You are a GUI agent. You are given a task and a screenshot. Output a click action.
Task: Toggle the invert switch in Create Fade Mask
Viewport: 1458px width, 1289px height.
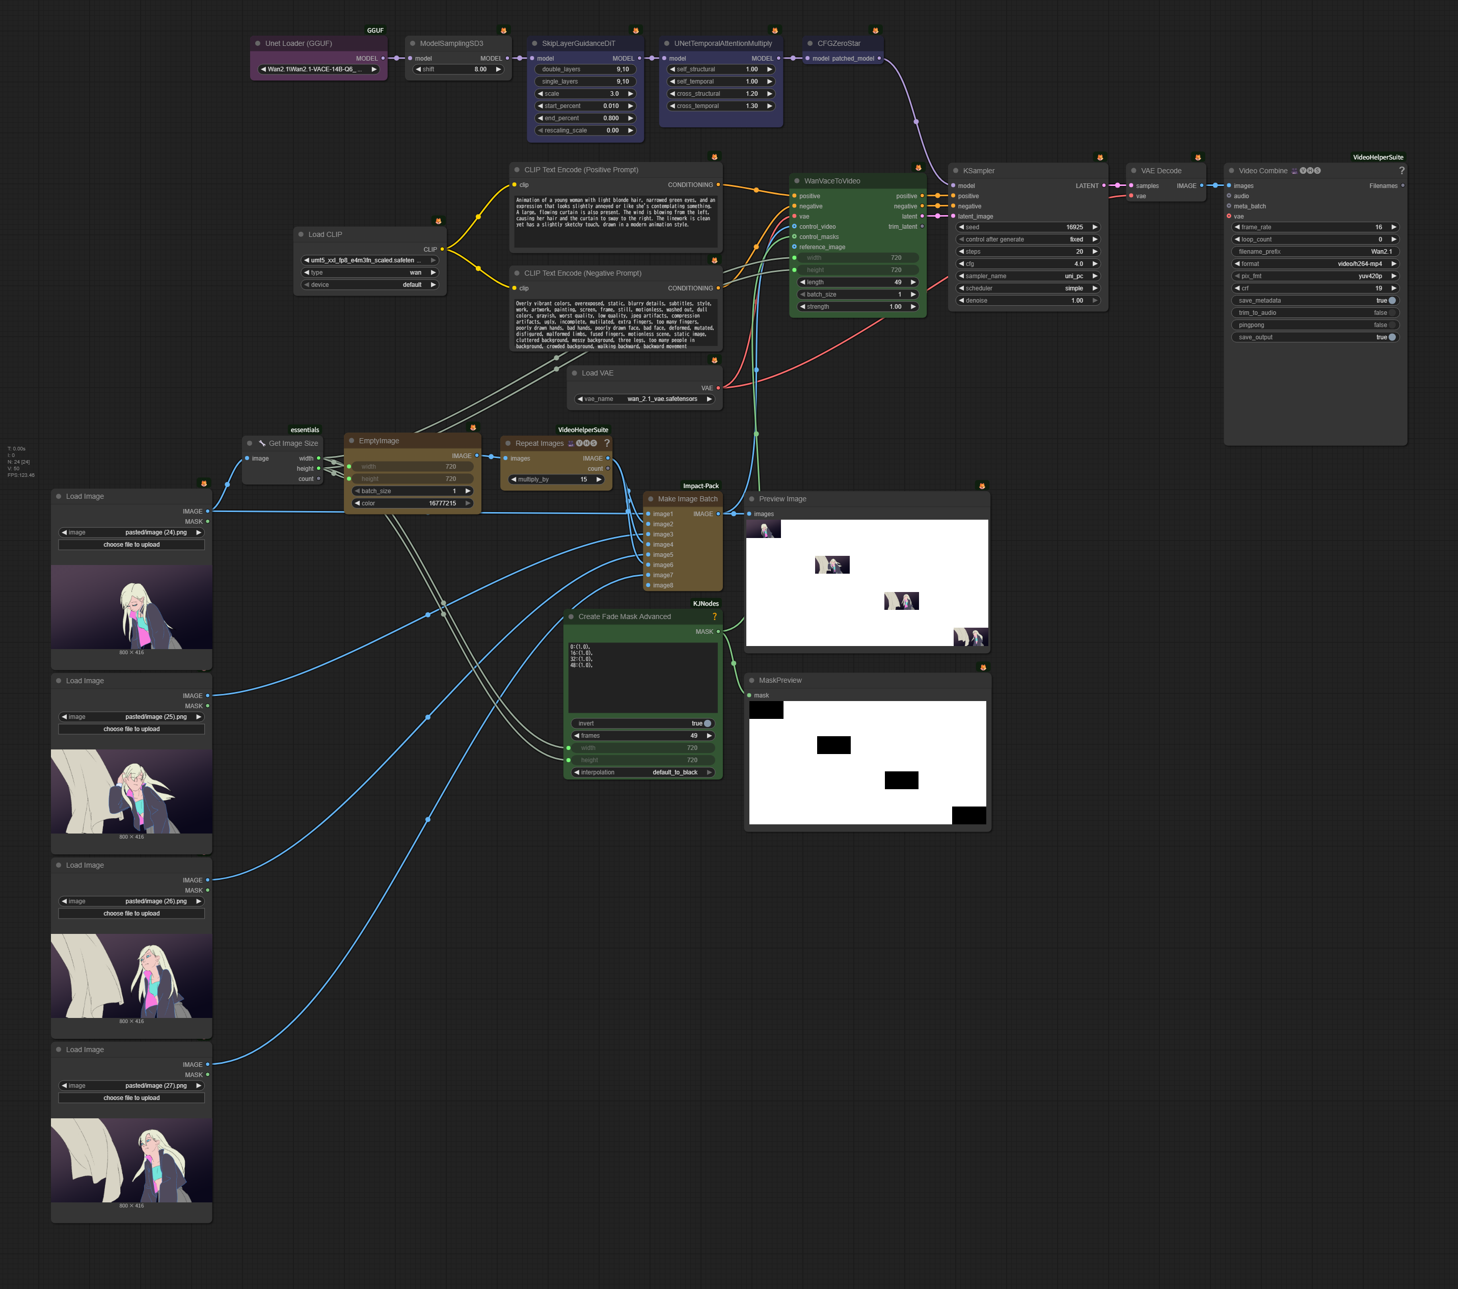(707, 723)
